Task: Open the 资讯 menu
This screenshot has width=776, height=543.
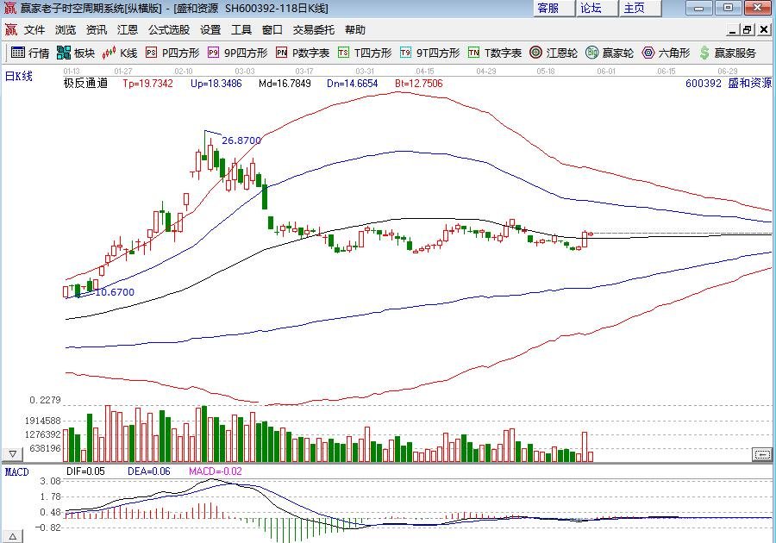Action: pyautogui.click(x=97, y=30)
